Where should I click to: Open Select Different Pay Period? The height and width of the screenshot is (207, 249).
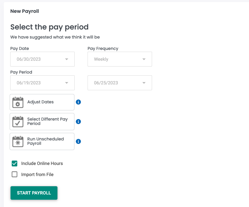42,121
